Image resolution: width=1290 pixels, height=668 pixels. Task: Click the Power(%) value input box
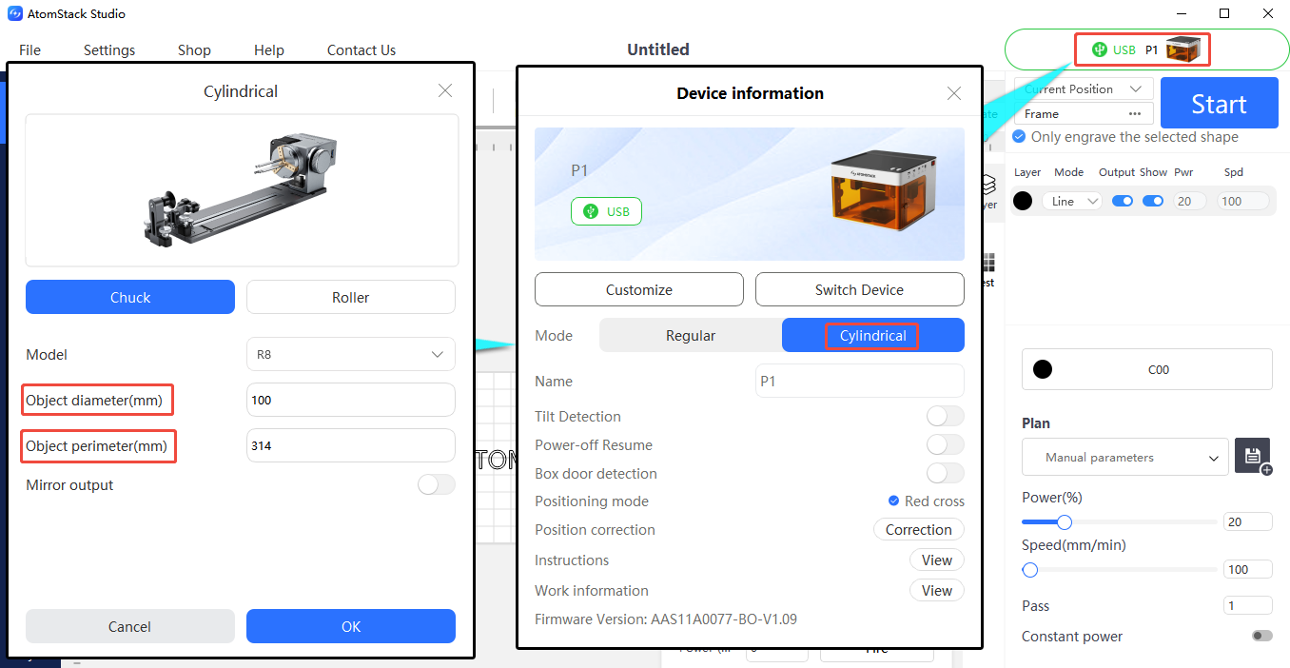point(1247,521)
